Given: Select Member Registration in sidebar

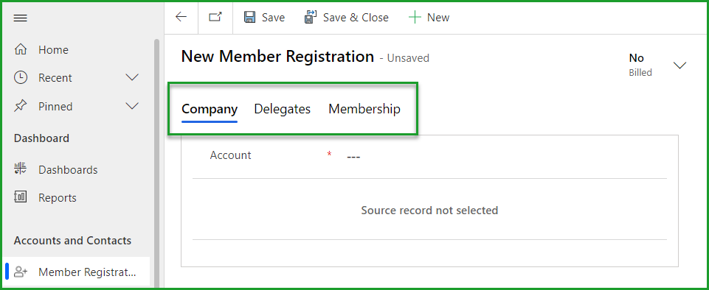Looking at the screenshot, I should [77, 272].
